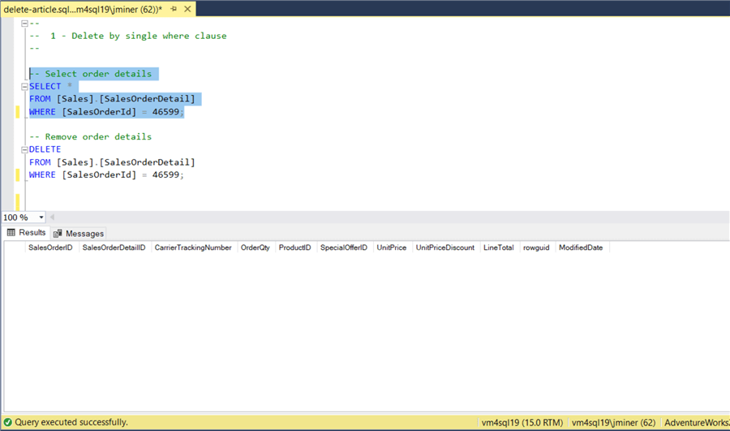The image size is (730, 431).
Task: Select the ProductID column header
Action: (294, 248)
